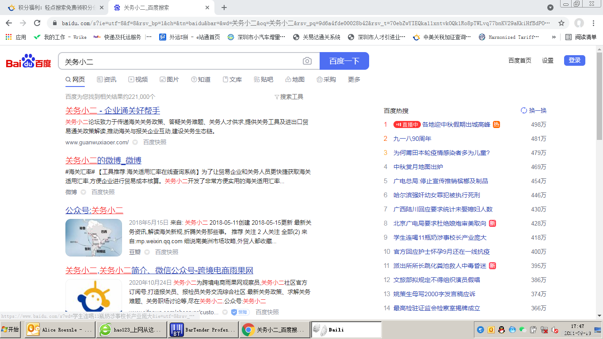This screenshot has height=339, width=603.
Task: Open hot search 各地迎中秋假期出城高峰
Action: tap(456, 124)
